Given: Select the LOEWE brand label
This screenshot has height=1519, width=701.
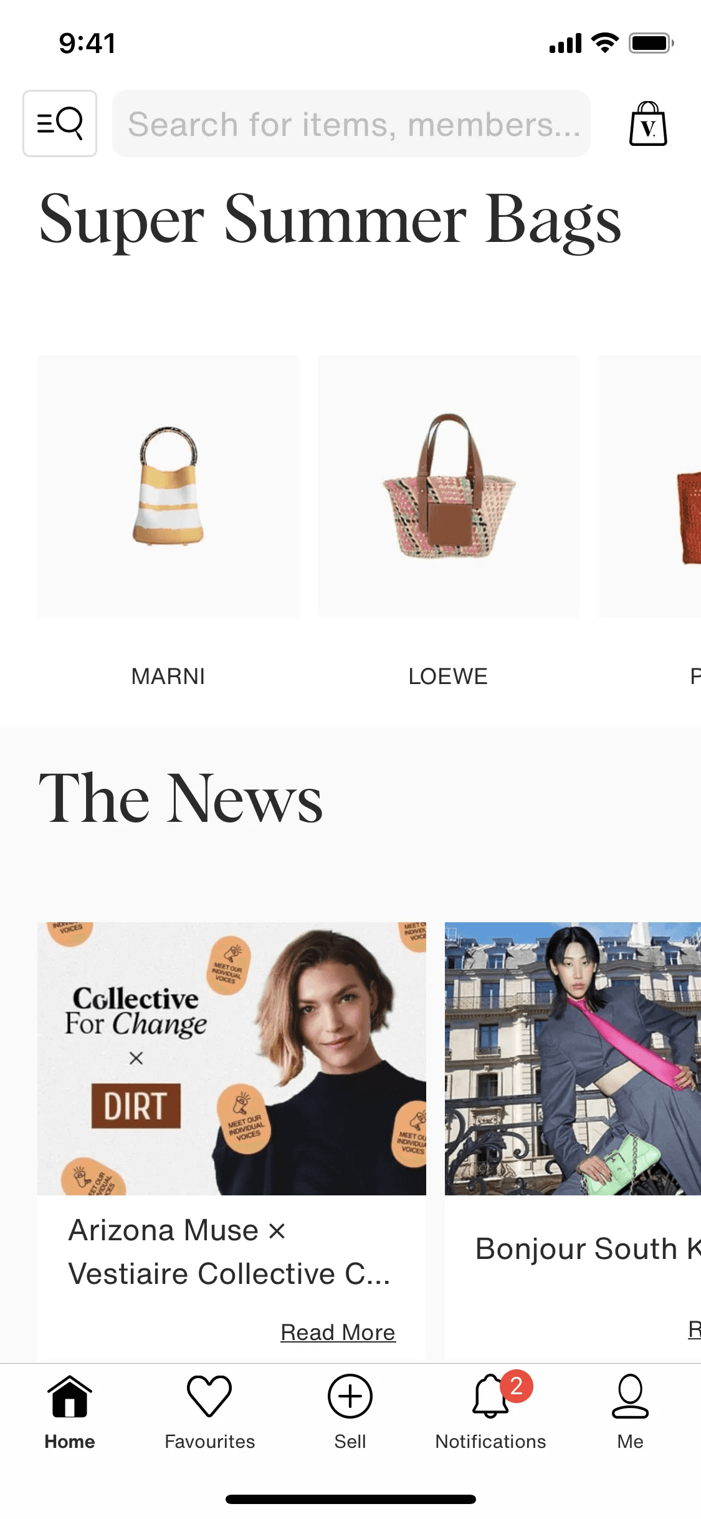Looking at the screenshot, I should click(449, 677).
